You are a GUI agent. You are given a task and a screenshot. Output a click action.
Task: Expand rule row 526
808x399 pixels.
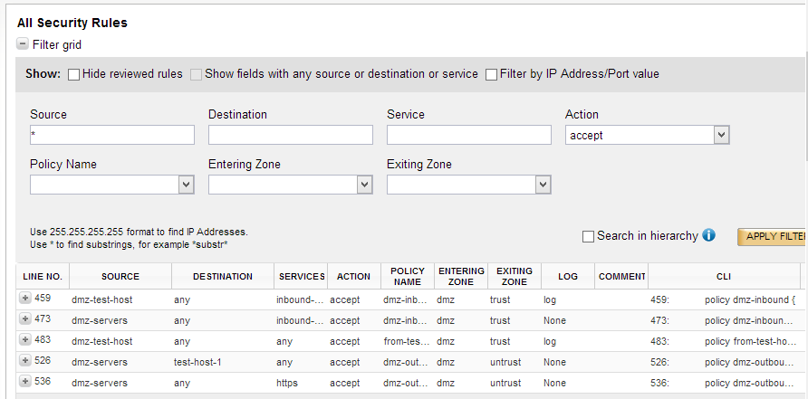pyautogui.click(x=24, y=362)
